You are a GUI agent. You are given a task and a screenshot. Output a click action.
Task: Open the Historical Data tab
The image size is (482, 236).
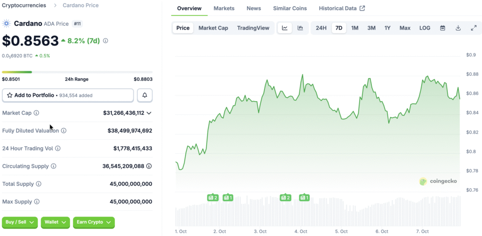[341, 8]
